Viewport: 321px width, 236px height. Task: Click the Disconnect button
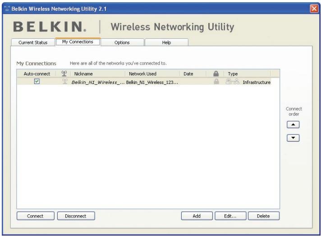tap(76, 216)
